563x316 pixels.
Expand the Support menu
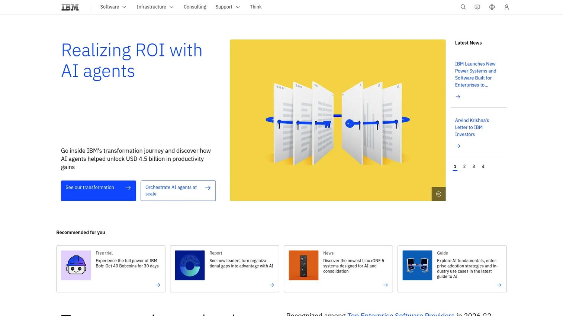click(228, 7)
